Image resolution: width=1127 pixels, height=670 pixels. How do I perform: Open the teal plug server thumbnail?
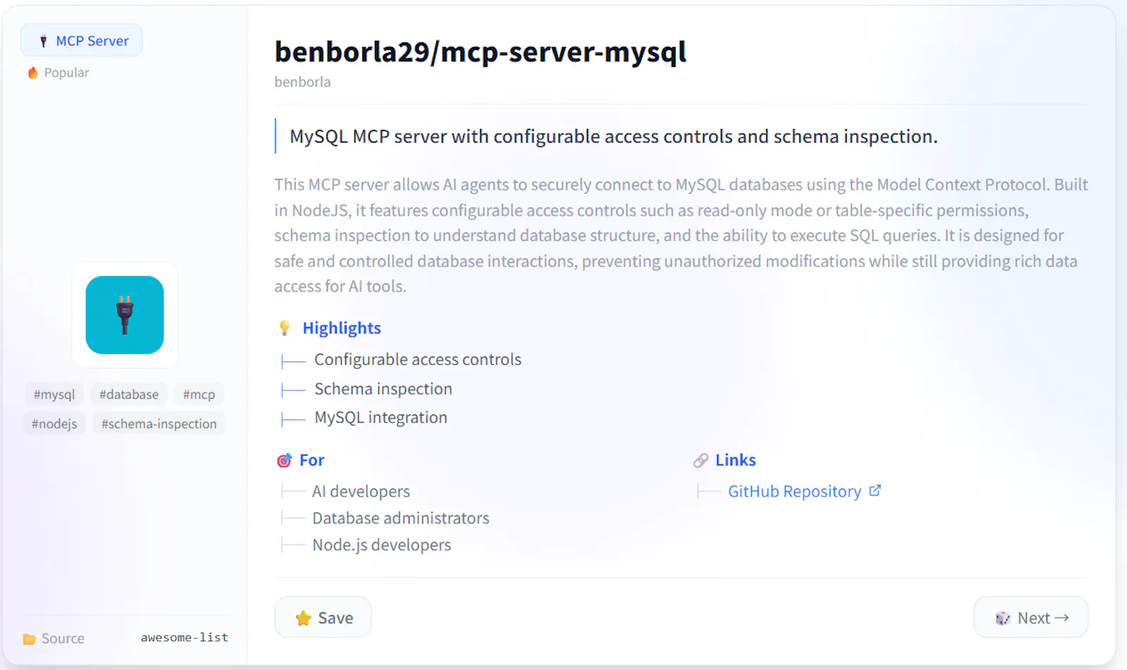[x=125, y=315]
